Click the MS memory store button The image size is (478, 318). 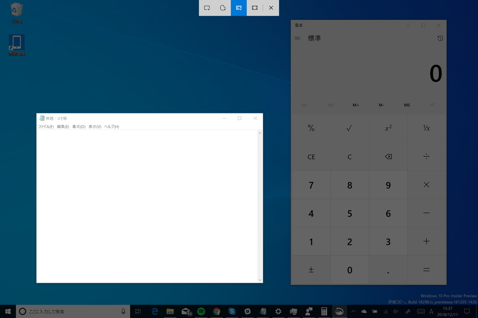(x=407, y=105)
